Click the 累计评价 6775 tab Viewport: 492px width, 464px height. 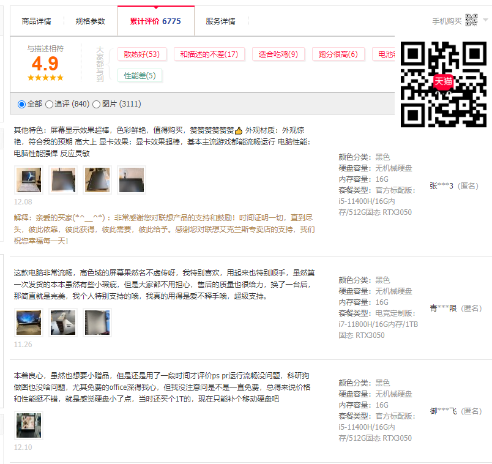(x=155, y=21)
